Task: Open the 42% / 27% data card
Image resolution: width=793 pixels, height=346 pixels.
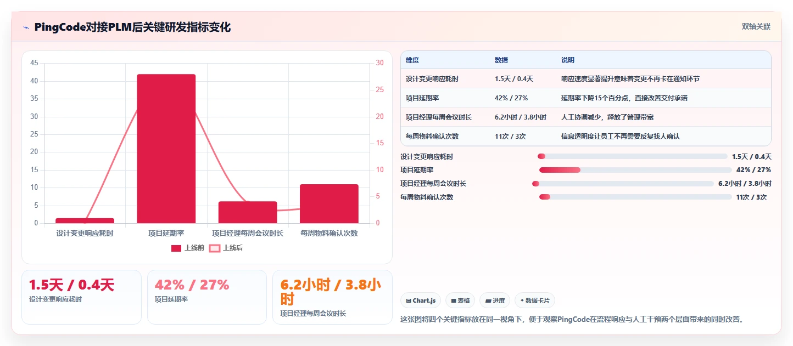Action: (x=207, y=297)
